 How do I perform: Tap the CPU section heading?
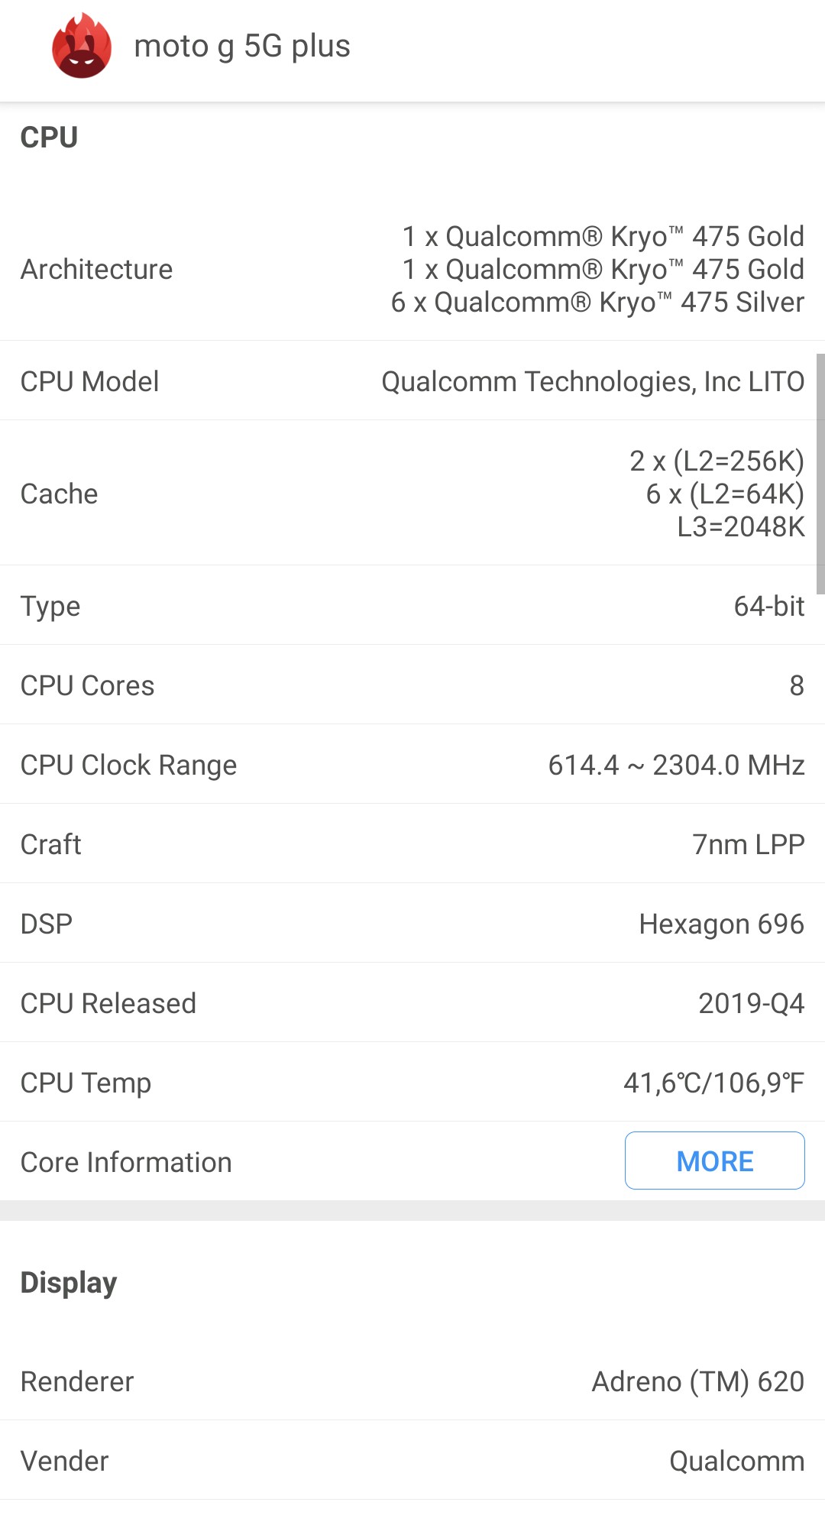coord(49,138)
